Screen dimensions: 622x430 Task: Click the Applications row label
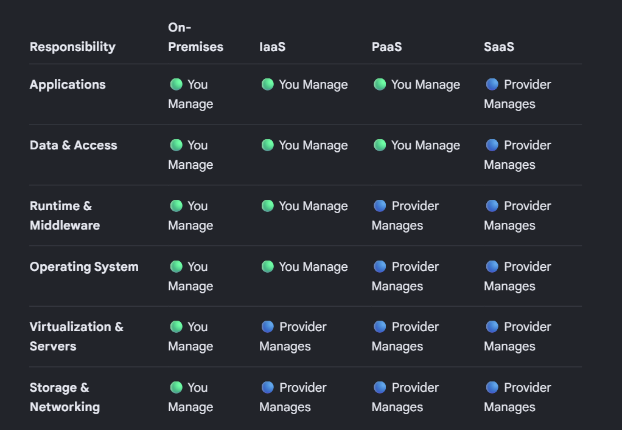(68, 84)
